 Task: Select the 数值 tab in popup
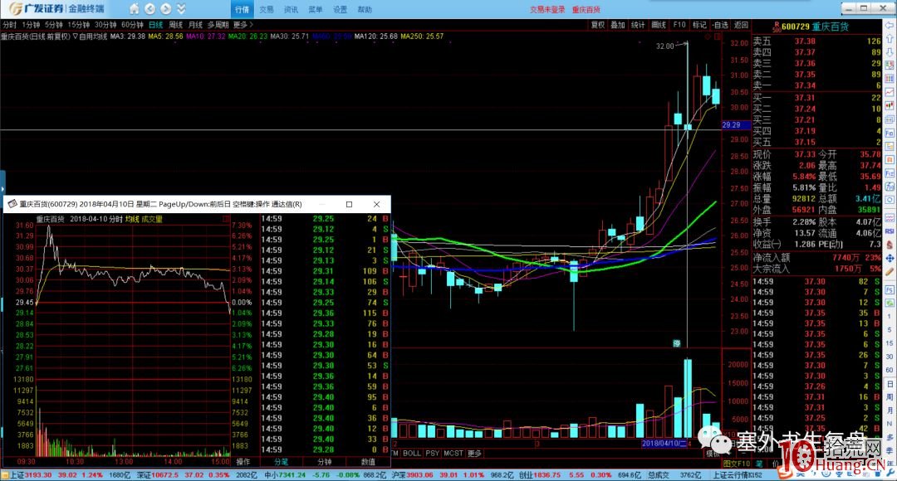[368, 462]
